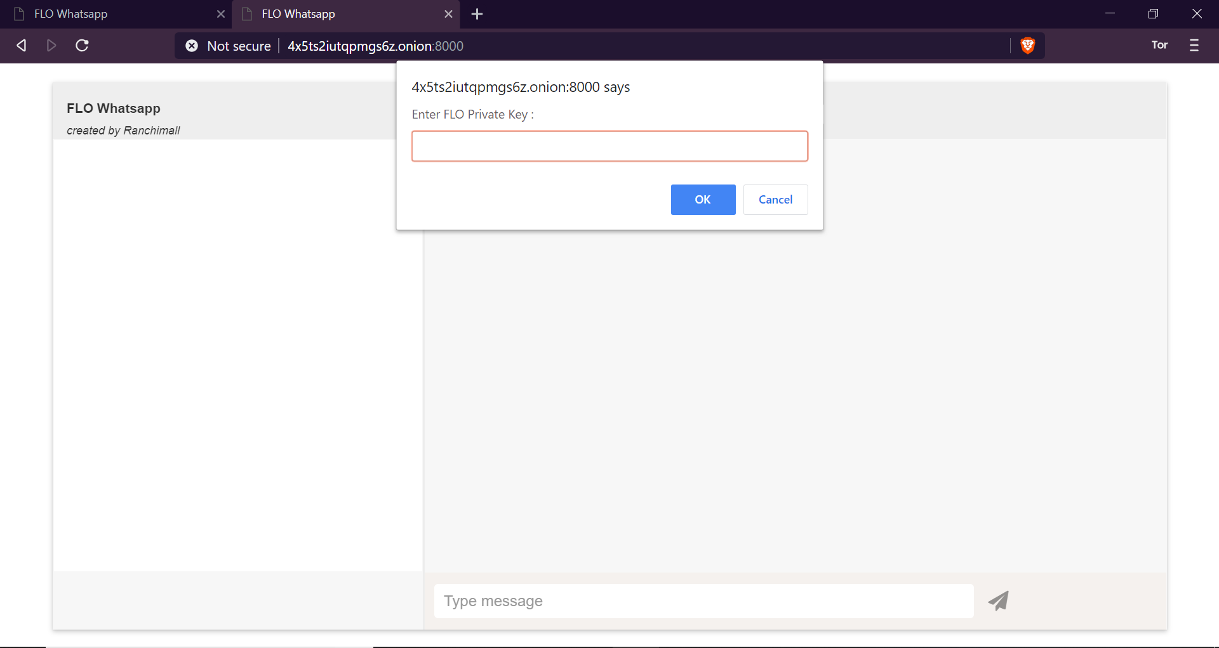This screenshot has width=1219, height=648.
Task: Click the FLO Private Key input box
Action: click(609, 146)
